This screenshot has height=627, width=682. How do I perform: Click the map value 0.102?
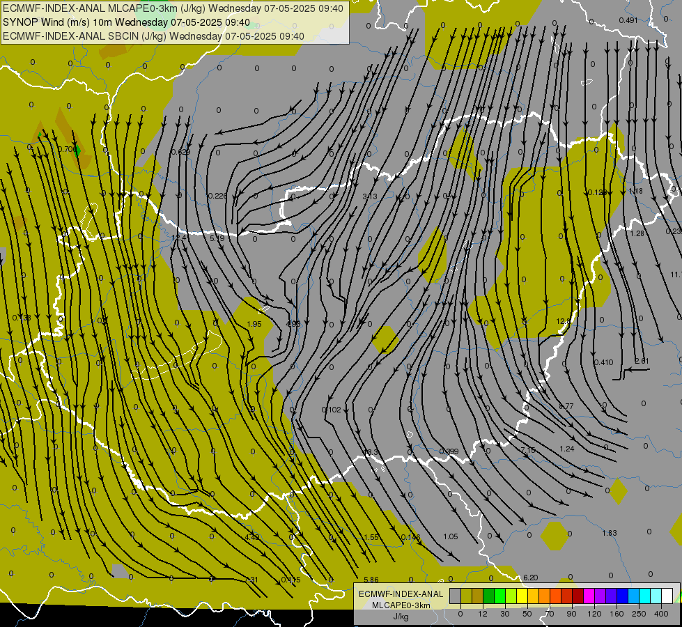[332, 410]
